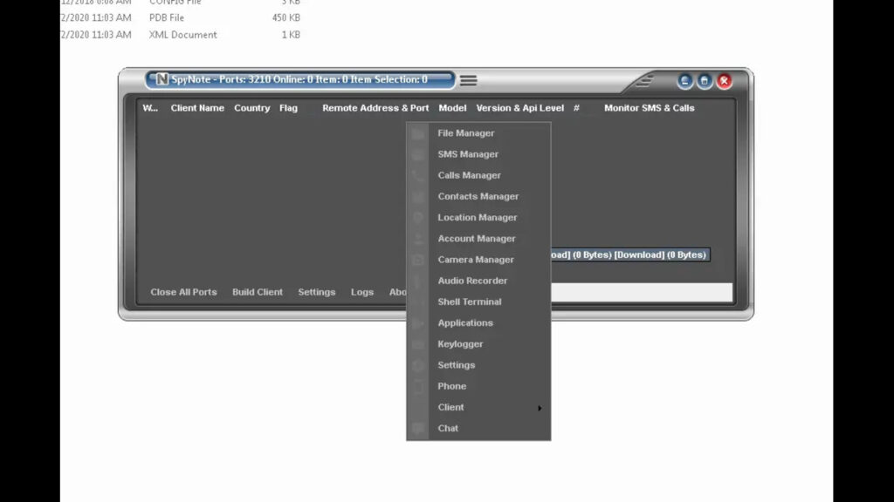Select the XML Document row in file list
Screen dimensions: 894x502
(180, 35)
